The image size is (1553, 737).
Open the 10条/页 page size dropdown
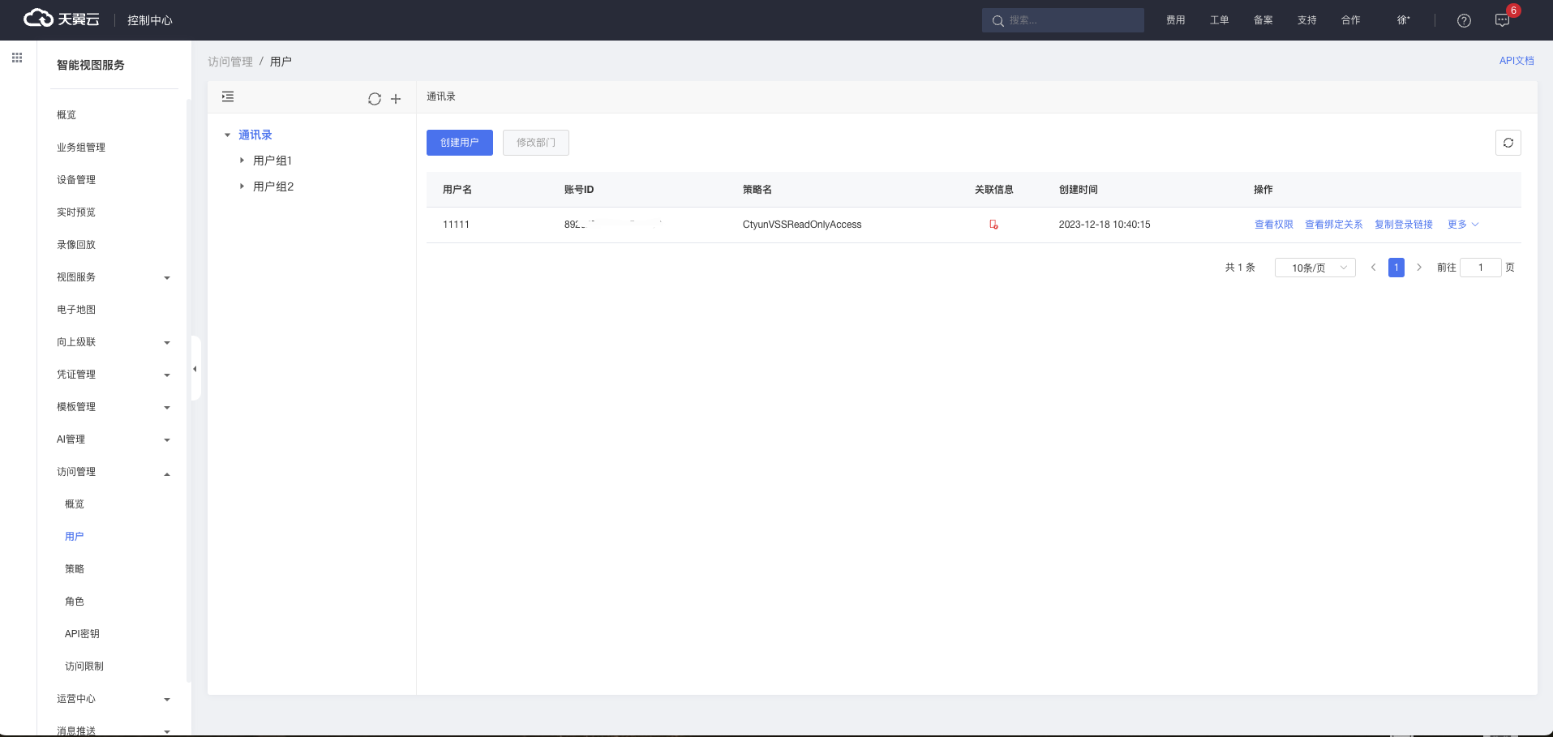click(1315, 268)
